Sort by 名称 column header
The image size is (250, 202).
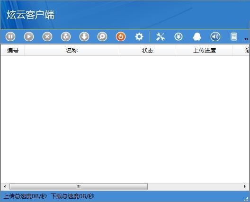tap(72, 51)
